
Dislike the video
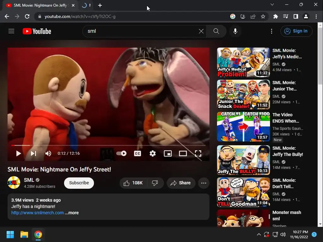point(155,183)
